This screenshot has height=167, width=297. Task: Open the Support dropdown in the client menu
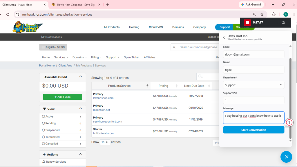click(x=113, y=57)
